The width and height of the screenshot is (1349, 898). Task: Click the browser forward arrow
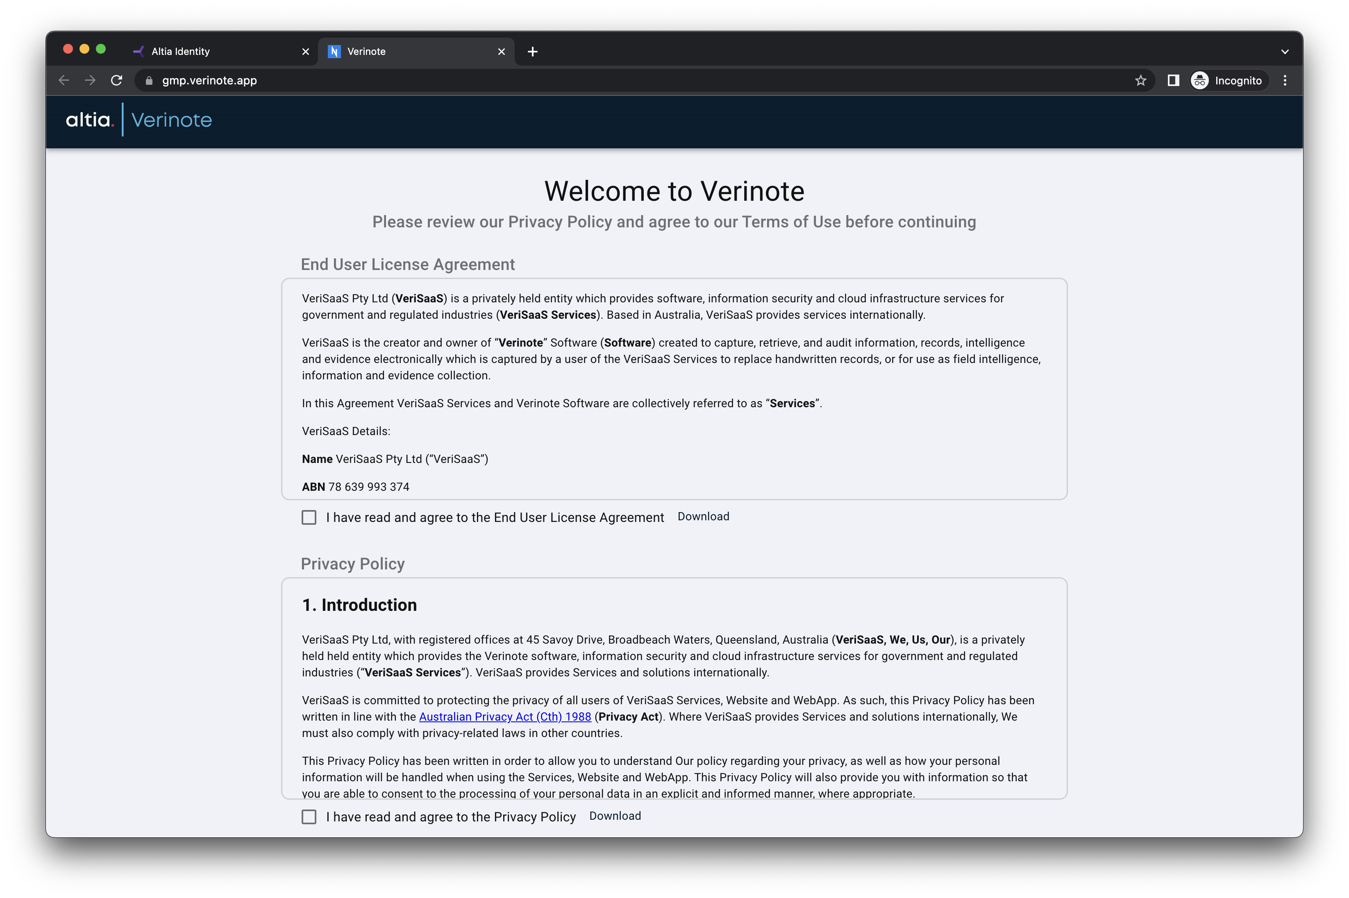pyautogui.click(x=90, y=80)
